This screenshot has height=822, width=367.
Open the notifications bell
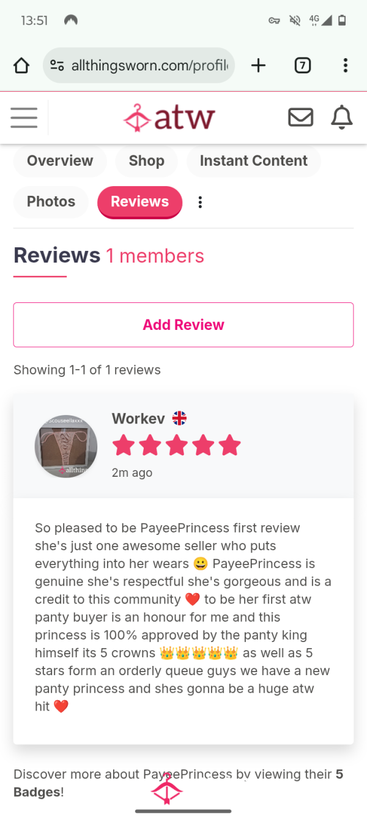pyautogui.click(x=341, y=117)
